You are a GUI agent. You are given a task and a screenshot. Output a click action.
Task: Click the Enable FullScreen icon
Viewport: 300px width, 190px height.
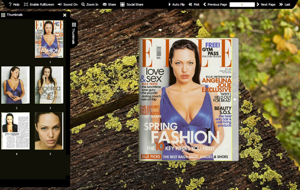tap(26, 4)
